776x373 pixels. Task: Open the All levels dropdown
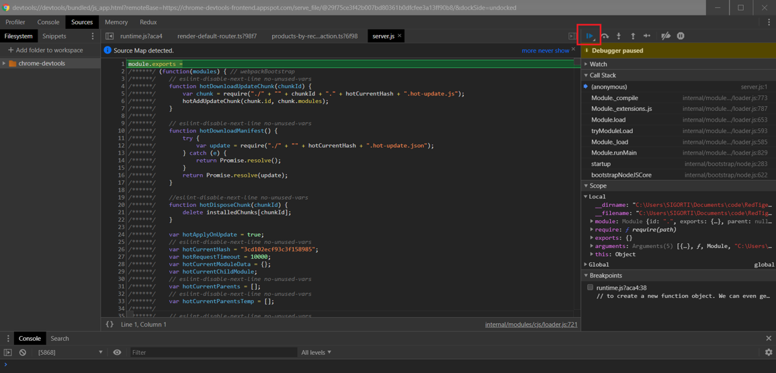point(316,352)
